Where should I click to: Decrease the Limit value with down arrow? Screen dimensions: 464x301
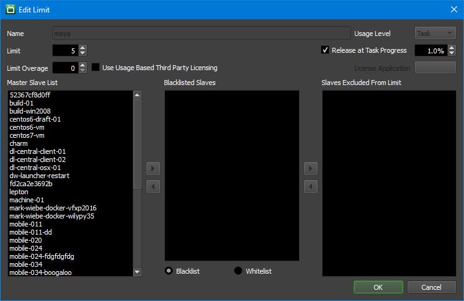point(83,53)
